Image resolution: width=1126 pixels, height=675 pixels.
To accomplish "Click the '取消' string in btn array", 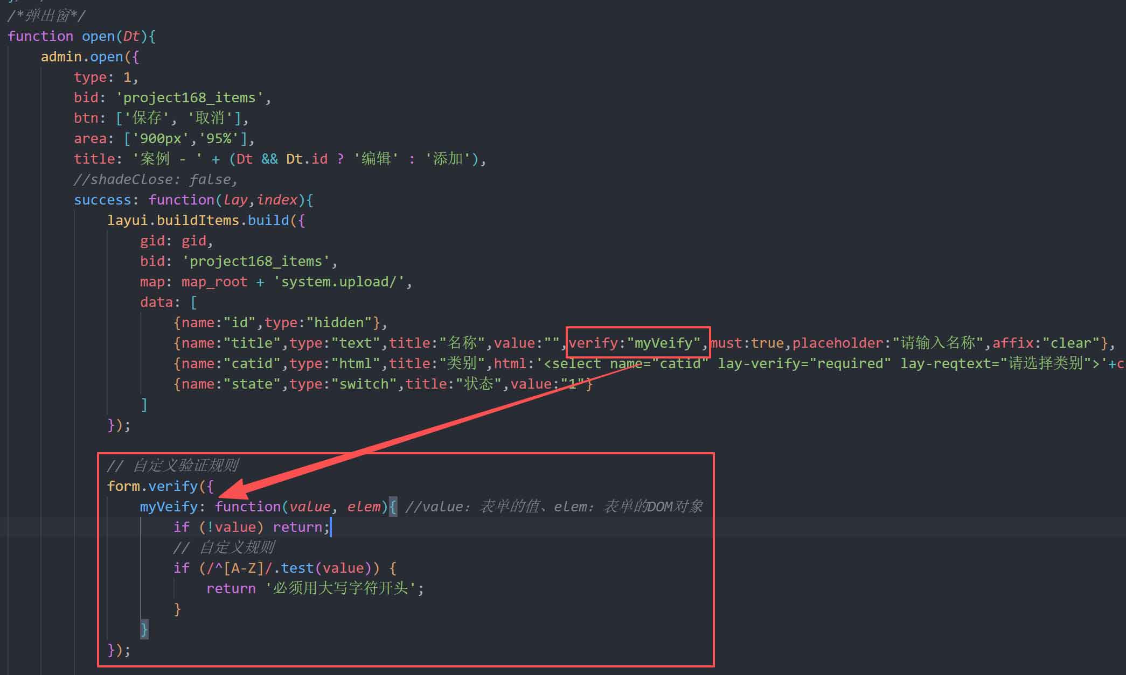I will pyautogui.click(x=210, y=118).
